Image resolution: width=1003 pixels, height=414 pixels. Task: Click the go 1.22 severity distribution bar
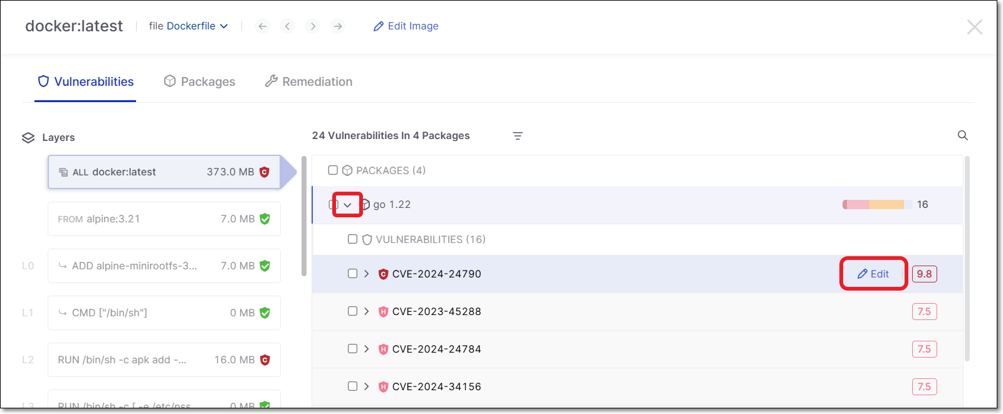point(877,205)
